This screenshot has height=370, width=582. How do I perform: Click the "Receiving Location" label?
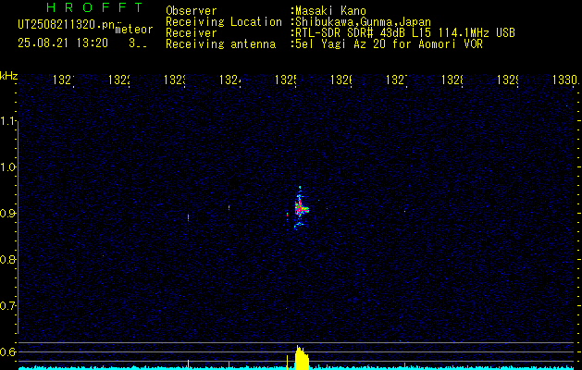coord(224,22)
